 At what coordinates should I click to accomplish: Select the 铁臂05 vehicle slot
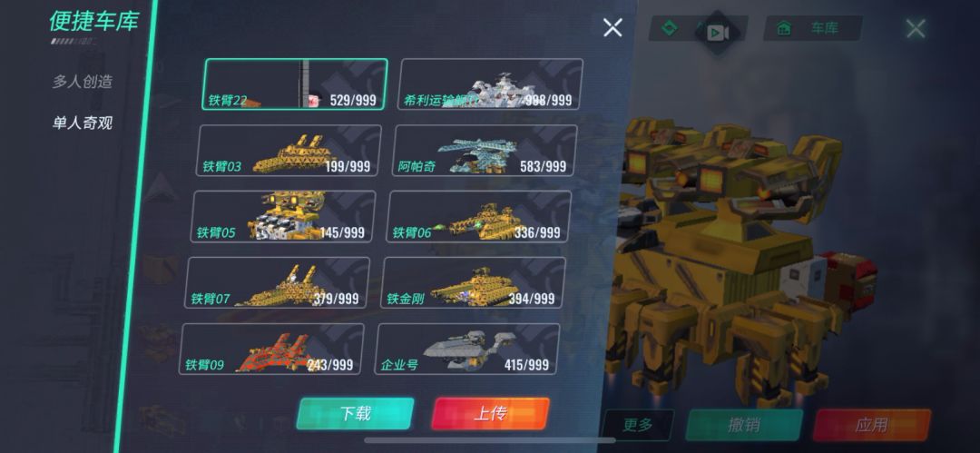[283, 216]
